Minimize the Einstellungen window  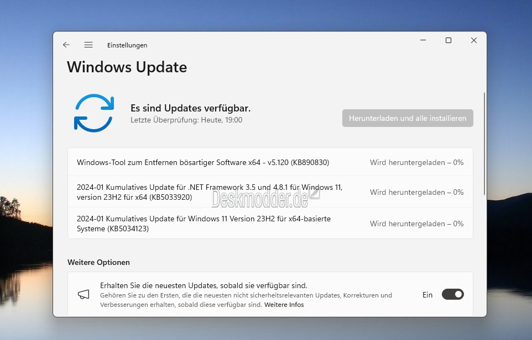click(x=423, y=40)
